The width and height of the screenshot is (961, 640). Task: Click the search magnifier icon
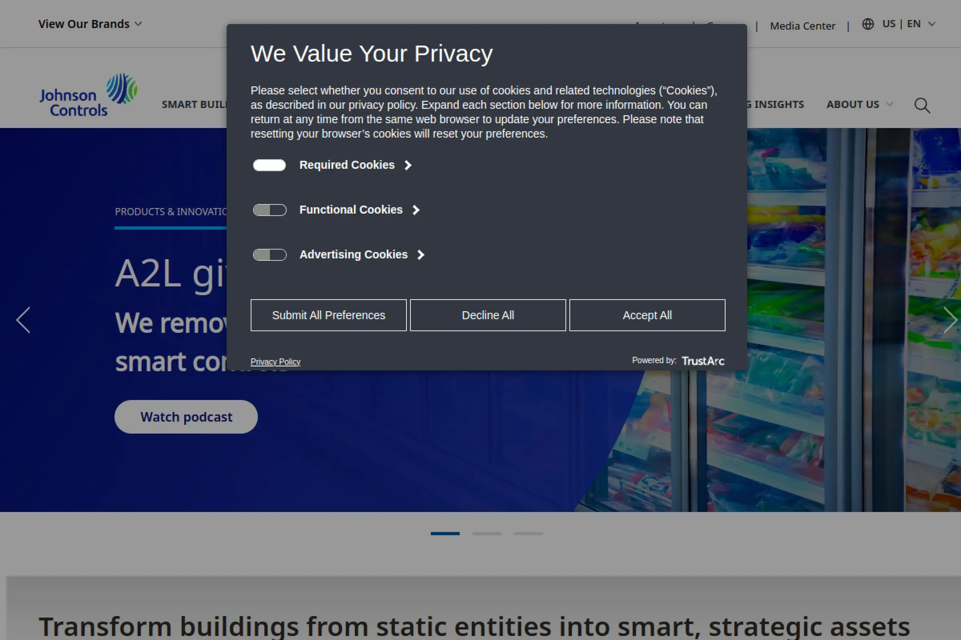click(x=922, y=105)
